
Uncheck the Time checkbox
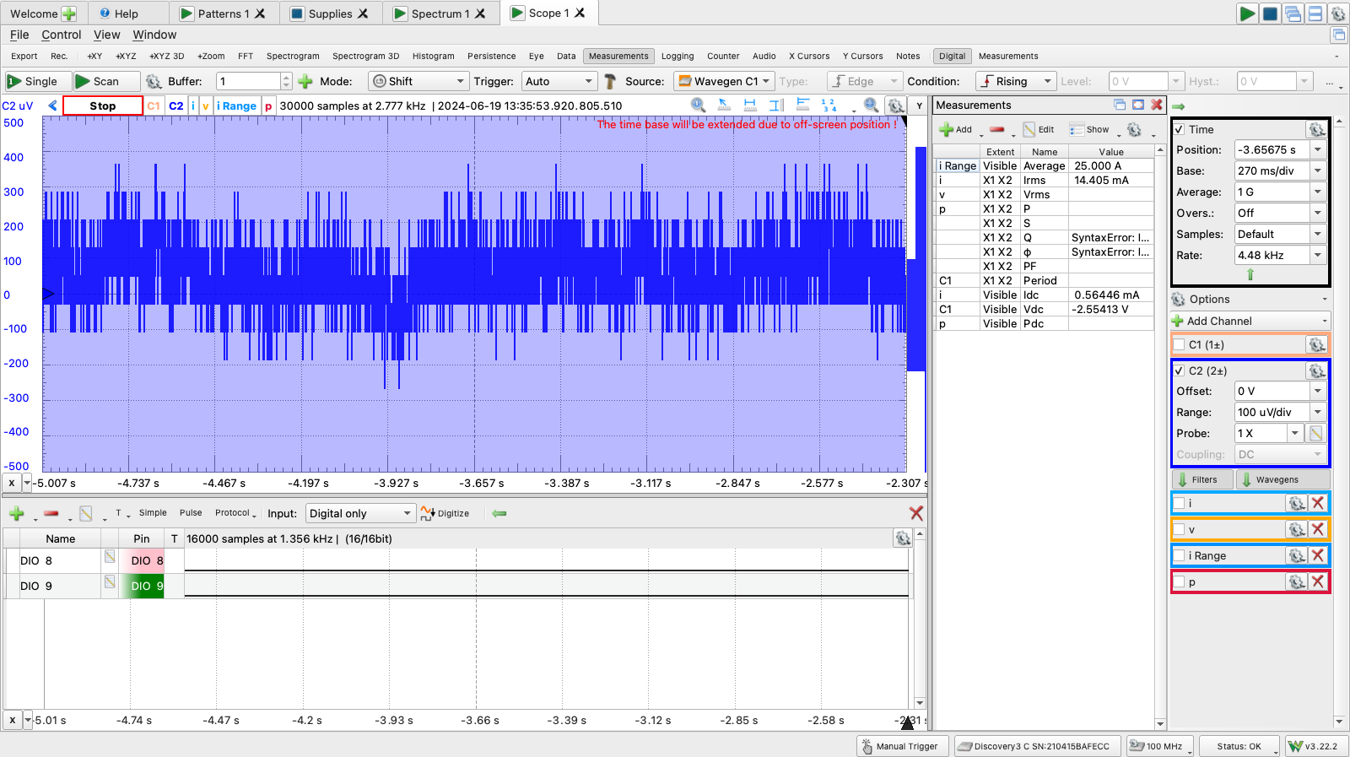pos(1180,129)
